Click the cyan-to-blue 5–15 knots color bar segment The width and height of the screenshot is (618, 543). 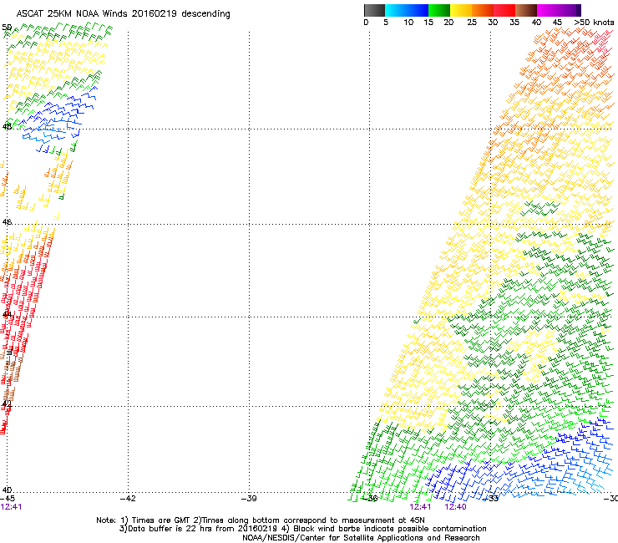[x=407, y=10]
